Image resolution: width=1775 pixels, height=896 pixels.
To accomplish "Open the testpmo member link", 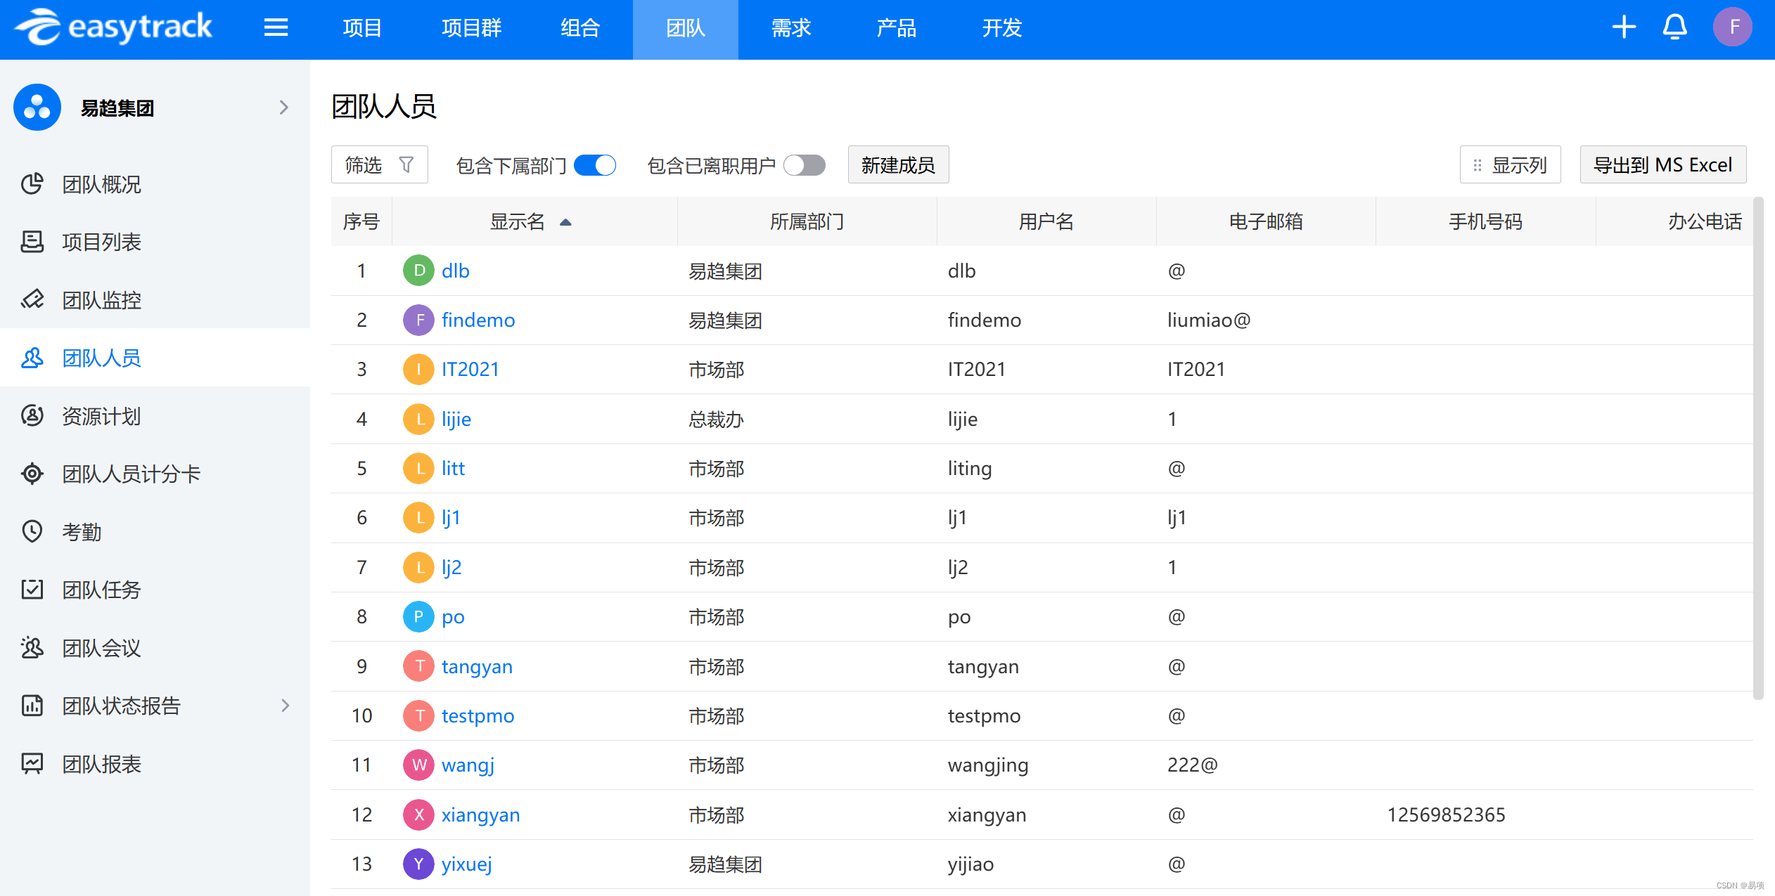I will point(478,716).
